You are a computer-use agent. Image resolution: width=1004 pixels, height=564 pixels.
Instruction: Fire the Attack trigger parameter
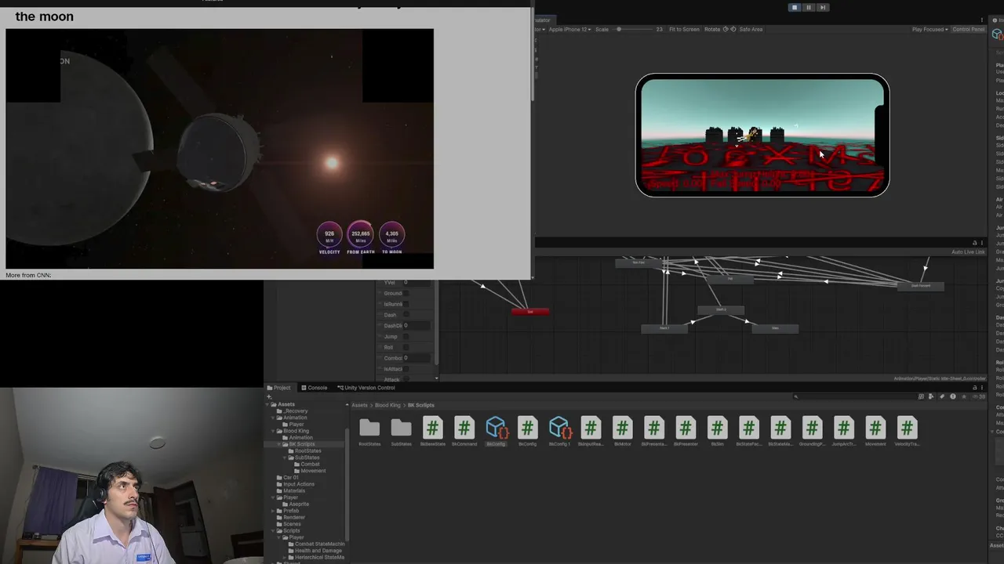pos(406,379)
